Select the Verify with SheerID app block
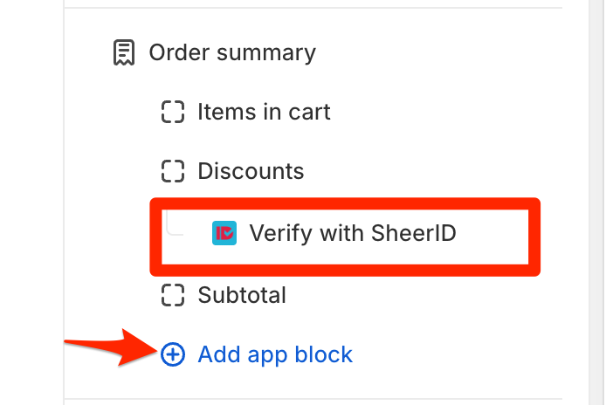This screenshot has width=606, height=405. 353,233
